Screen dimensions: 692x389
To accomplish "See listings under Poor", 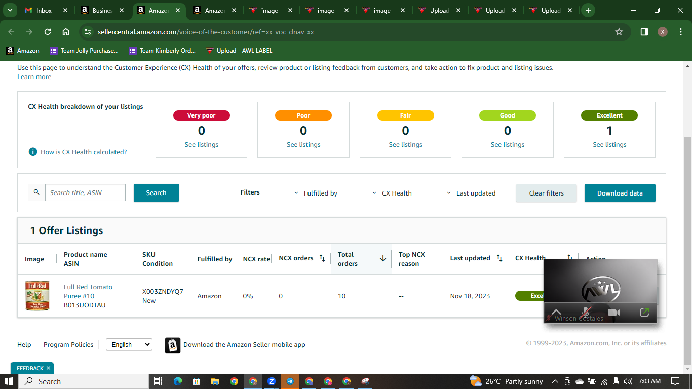I will tap(303, 144).
